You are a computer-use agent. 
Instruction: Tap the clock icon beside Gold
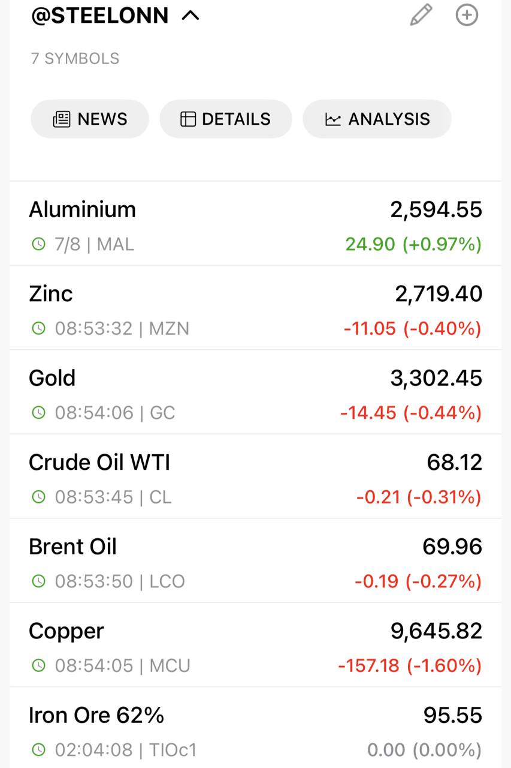(x=38, y=413)
